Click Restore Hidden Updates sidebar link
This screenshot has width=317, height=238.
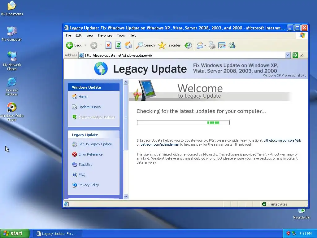point(97,117)
